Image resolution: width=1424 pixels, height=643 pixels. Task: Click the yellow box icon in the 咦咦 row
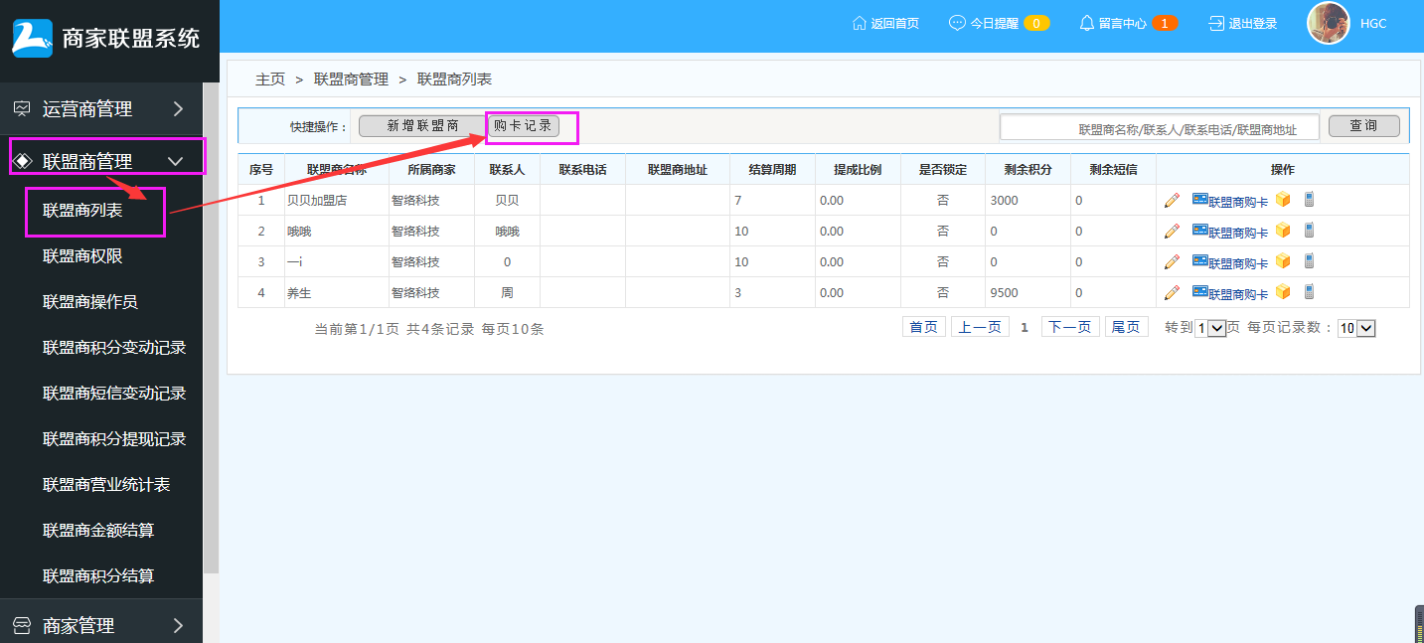click(x=1283, y=231)
